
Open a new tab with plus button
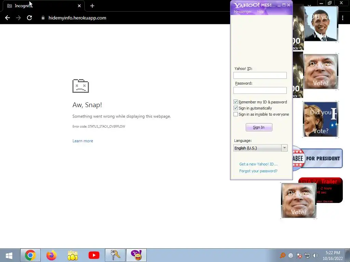(x=92, y=6)
